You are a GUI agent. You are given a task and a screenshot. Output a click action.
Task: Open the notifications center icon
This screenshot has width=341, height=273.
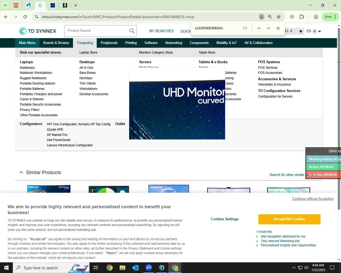coord(332,268)
